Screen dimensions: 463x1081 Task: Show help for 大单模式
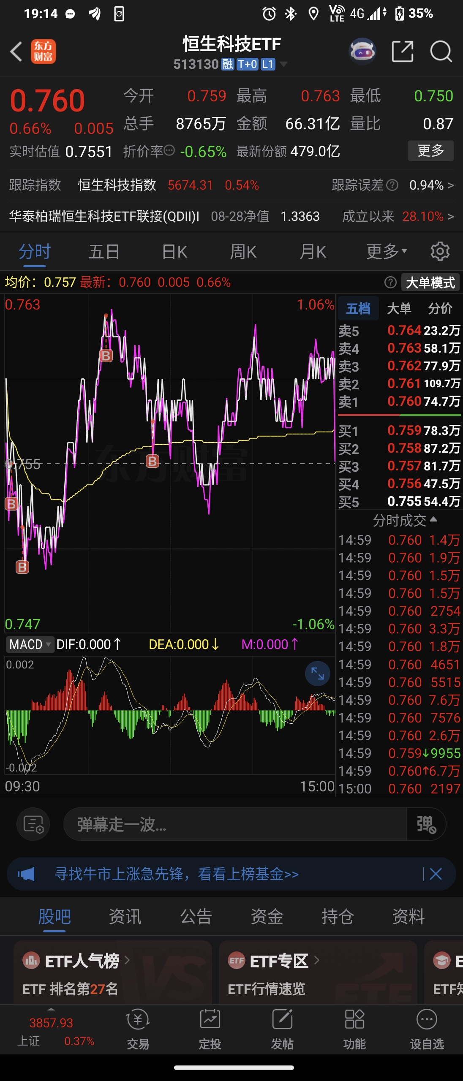coord(390,282)
